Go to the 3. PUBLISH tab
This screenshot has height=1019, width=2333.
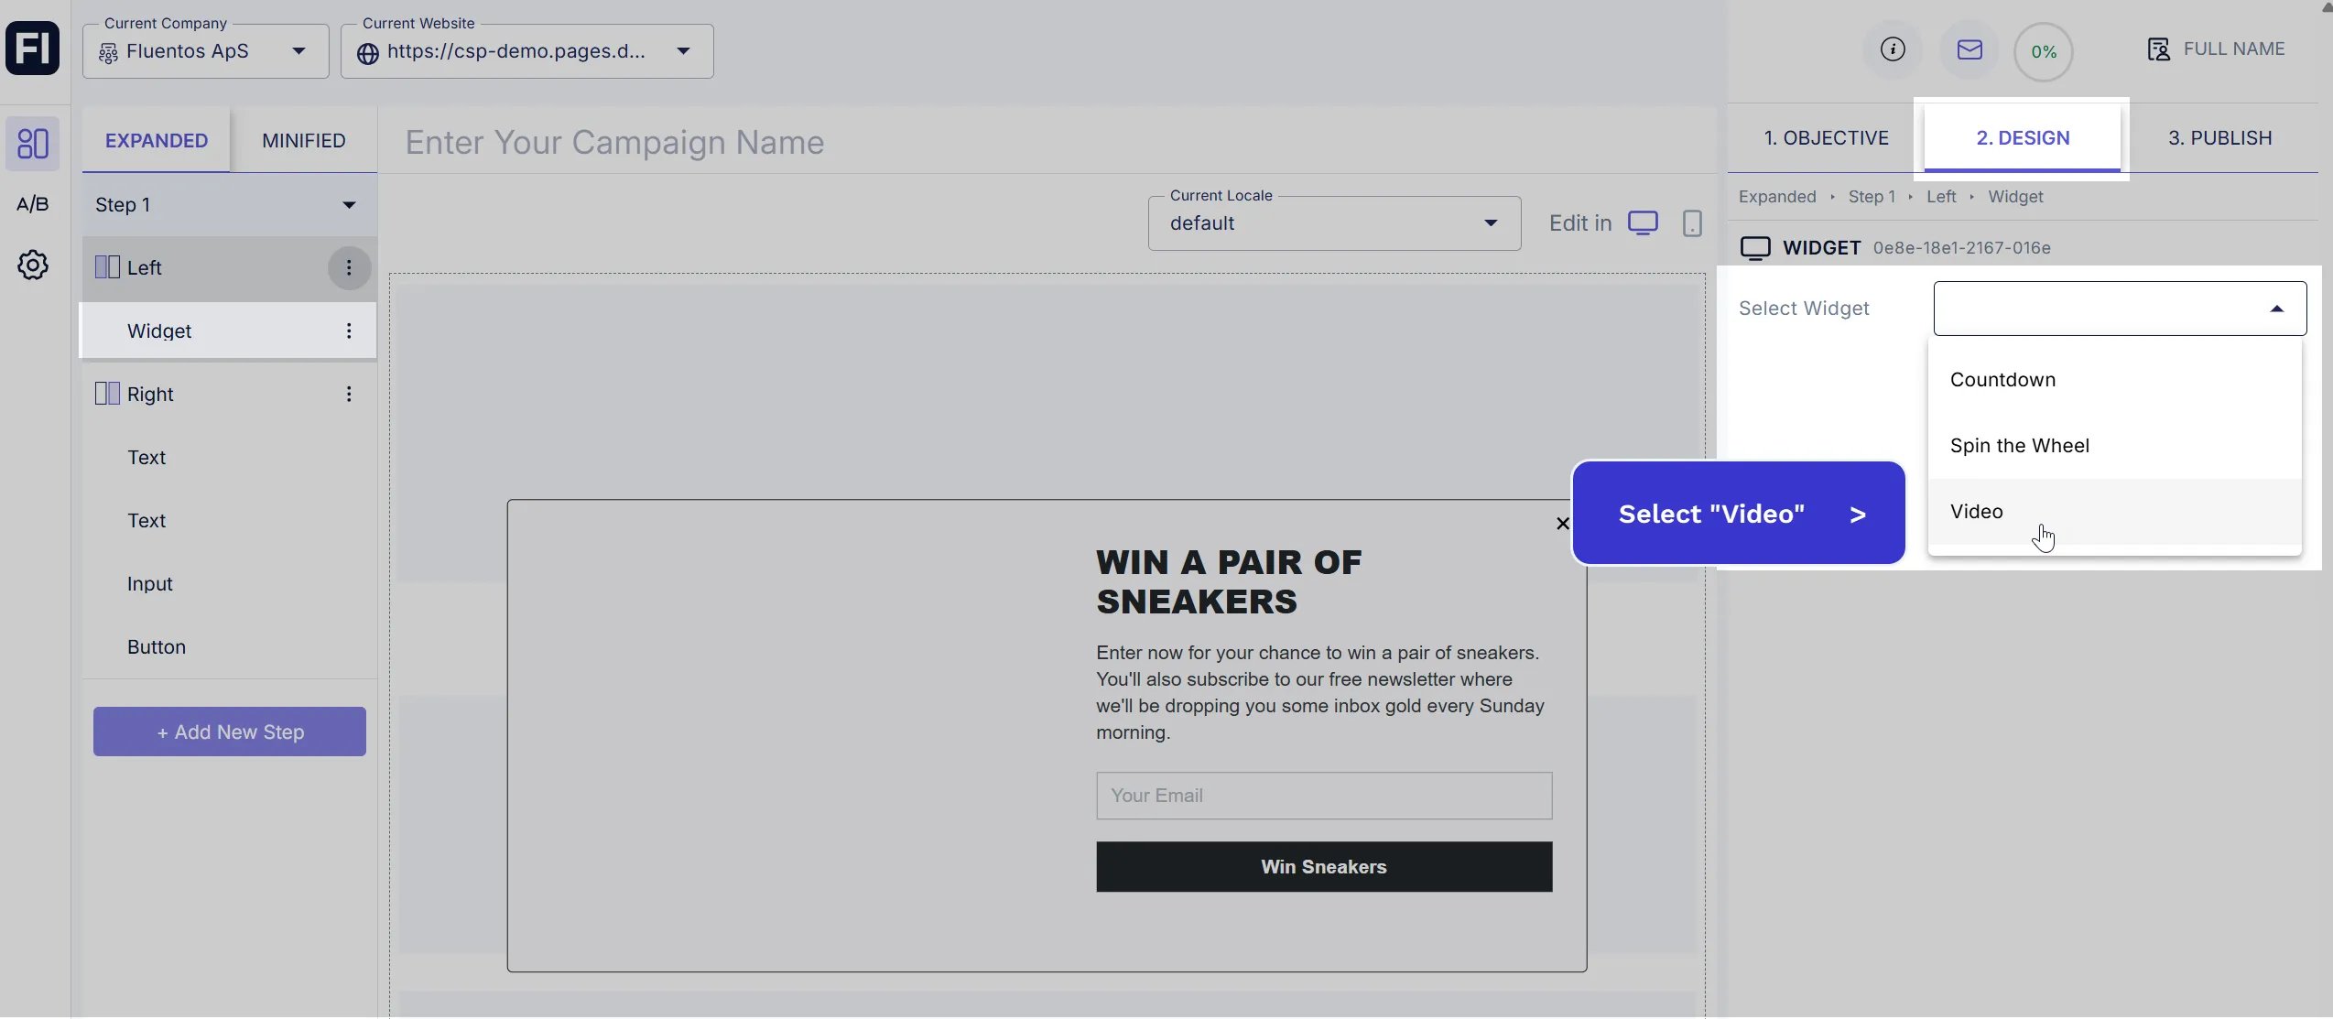coord(2219,138)
